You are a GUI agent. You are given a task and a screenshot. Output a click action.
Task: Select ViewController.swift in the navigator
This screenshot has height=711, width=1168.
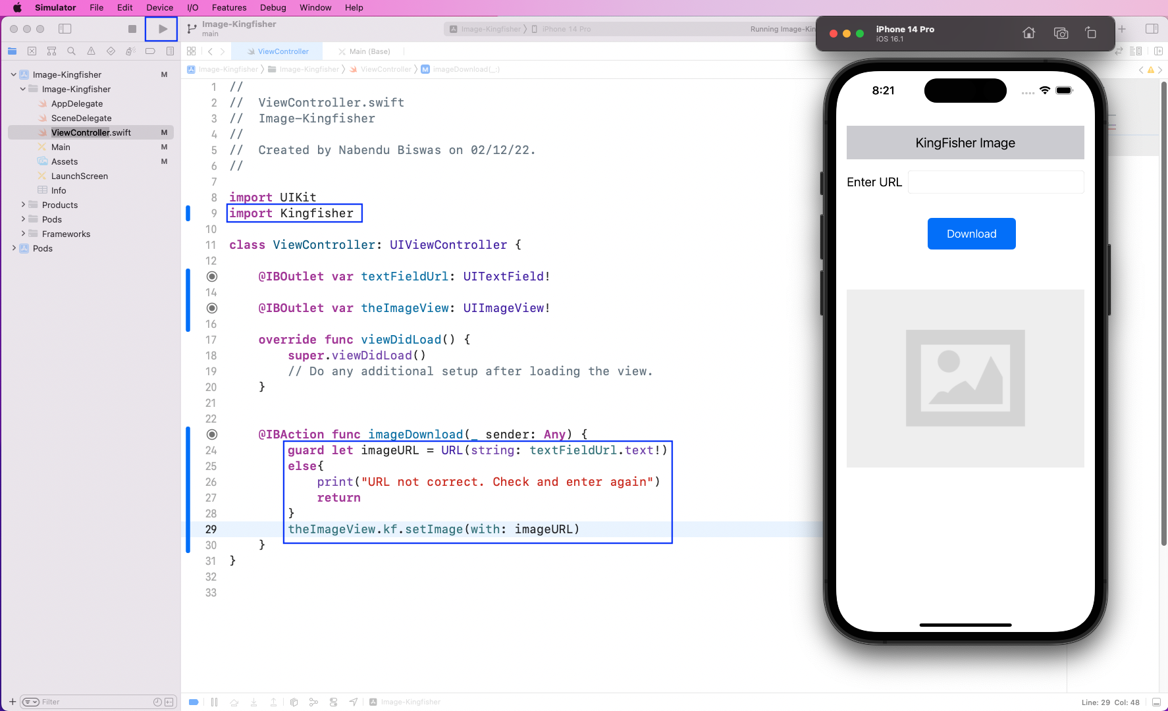click(x=91, y=132)
